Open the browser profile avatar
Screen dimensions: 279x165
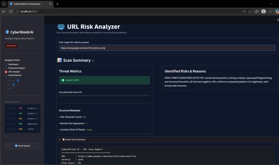coord(263,11)
